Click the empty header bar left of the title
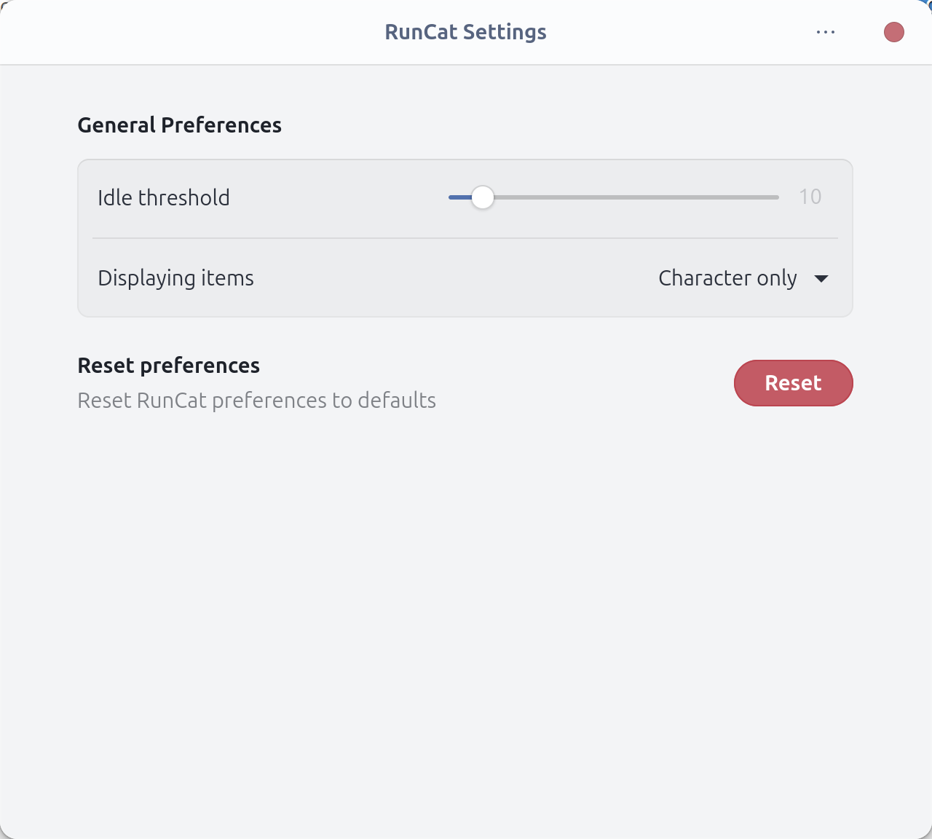This screenshot has height=839, width=932. tap(182, 32)
